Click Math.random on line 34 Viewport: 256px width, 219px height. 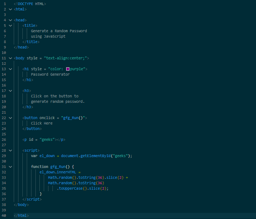(60, 183)
